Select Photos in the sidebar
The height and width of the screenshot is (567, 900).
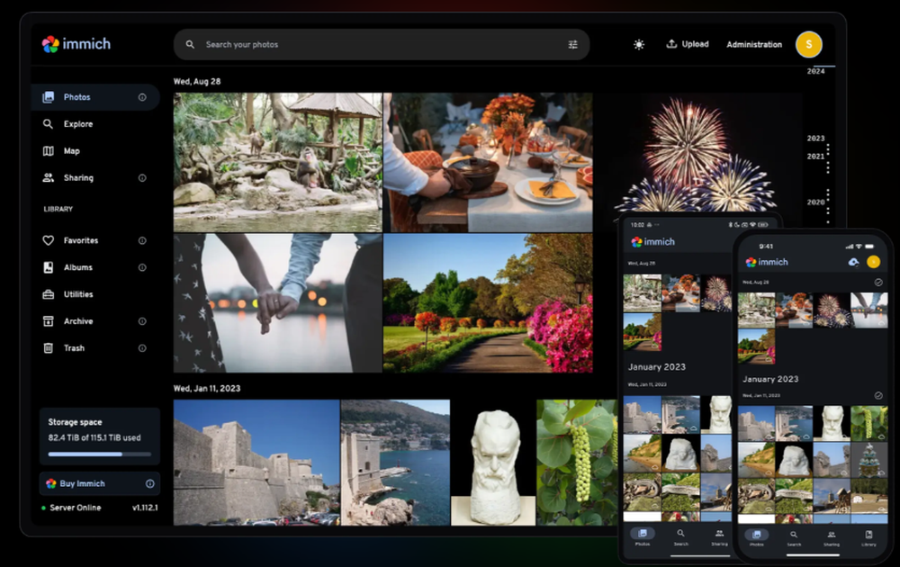[x=95, y=97]
